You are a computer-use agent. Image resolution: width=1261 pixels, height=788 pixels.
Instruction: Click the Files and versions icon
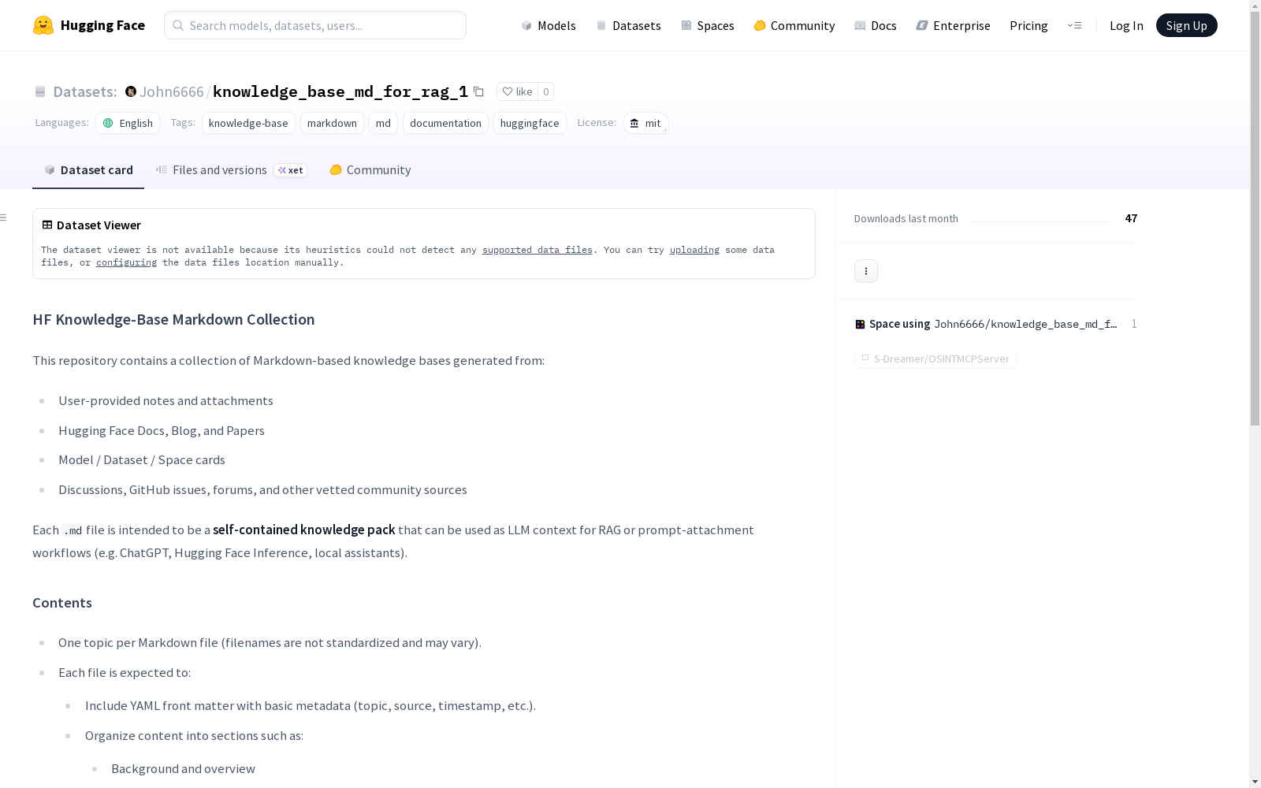click(162, 169)
